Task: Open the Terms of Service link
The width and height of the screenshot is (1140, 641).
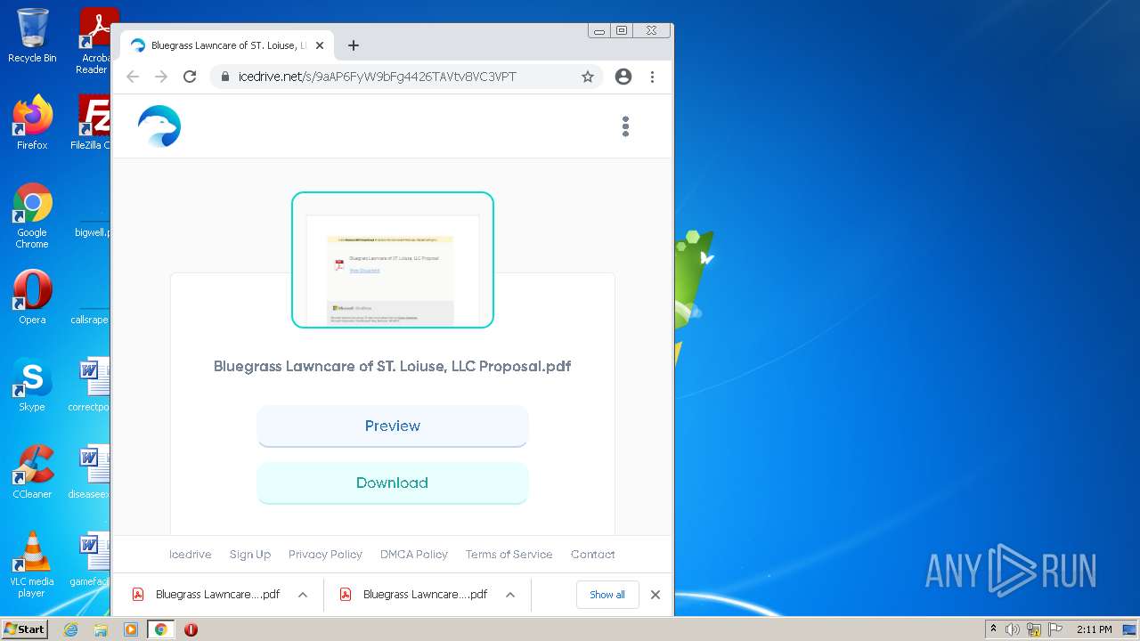Action: point(509,554)
